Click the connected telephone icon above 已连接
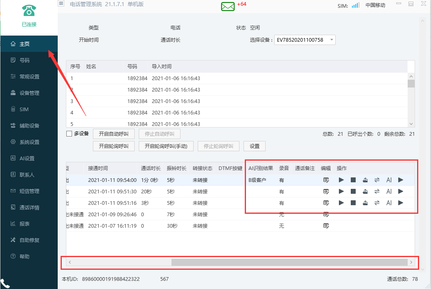 (29, 11)
